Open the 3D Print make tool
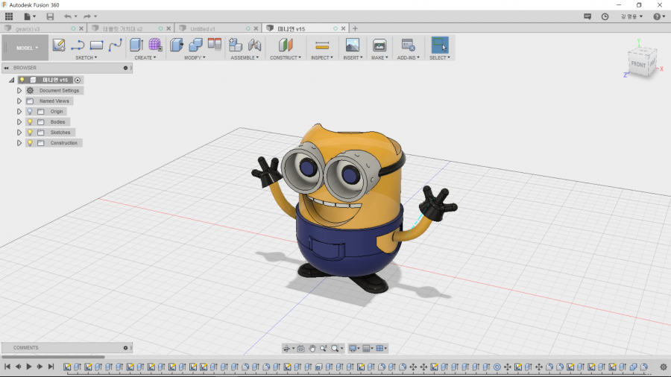Screen dimensions: 671x377 (379, 45)
